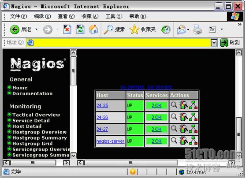Open the 查看(V) menu
Image resolution: width=246 pixels, height=178 pixels.
coord(66,16)
